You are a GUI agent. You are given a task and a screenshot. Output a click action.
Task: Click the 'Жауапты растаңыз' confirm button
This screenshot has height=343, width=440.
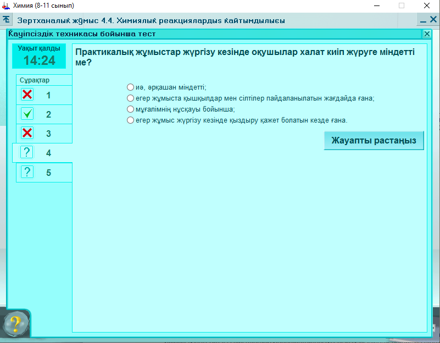[374, 140]
